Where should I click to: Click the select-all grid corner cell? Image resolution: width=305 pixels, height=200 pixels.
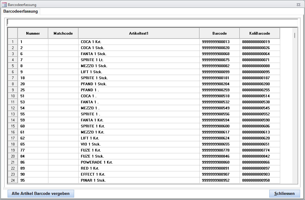coord(13,33)
